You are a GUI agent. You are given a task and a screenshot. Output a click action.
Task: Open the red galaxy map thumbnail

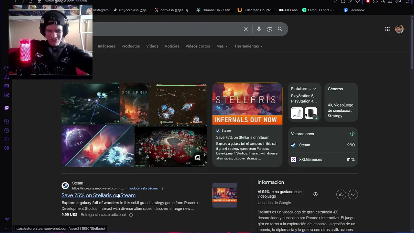point(171,146)
